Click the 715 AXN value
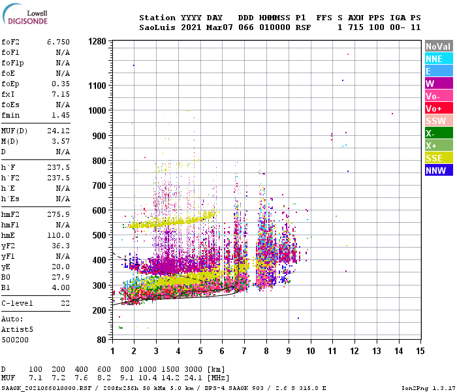This screenshot has height=392, width=457. click(x=356, y=27)
